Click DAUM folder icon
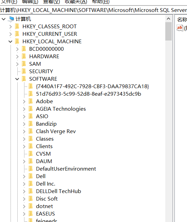 pyautogui.click(x=31, y=161)
